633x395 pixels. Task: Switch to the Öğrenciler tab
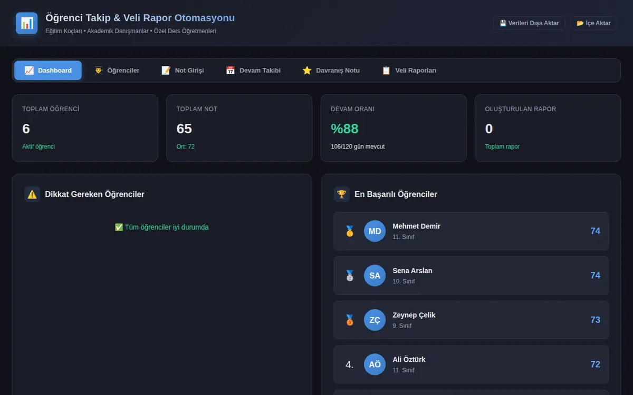(117, 71)
